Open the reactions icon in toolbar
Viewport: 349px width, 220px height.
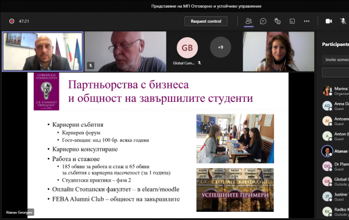(277, 21)
